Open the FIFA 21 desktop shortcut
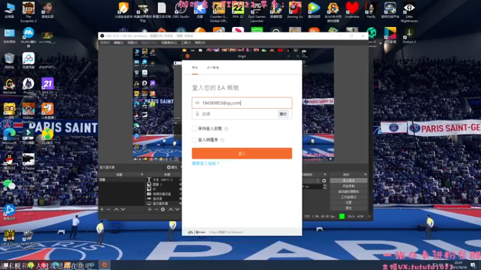 click(47, 86)
